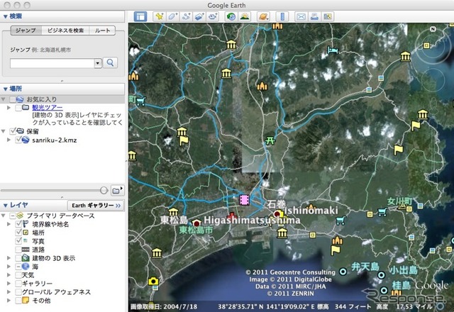Switch to ビジネスを検索 tab
Image resolution: width=454 pixels, height=312 pixels.
(65, 30)
